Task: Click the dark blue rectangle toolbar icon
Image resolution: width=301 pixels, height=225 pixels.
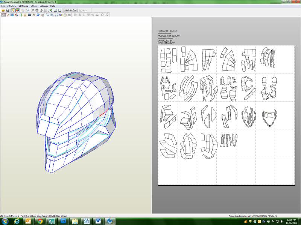Action: pyautogui.click(x=29, y=15)
